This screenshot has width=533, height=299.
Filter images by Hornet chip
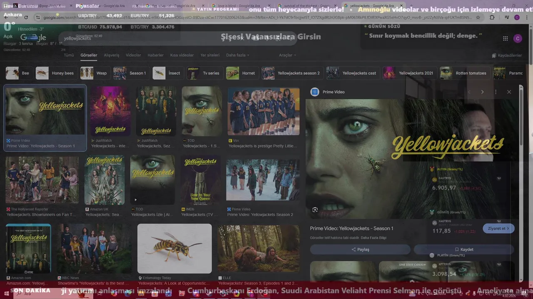point(242,73)
